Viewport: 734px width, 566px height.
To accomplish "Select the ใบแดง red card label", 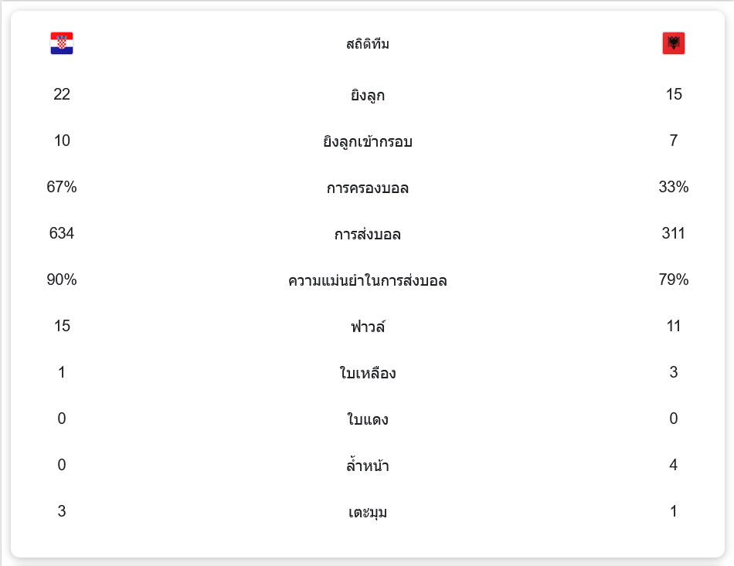I will coord(368,419).
